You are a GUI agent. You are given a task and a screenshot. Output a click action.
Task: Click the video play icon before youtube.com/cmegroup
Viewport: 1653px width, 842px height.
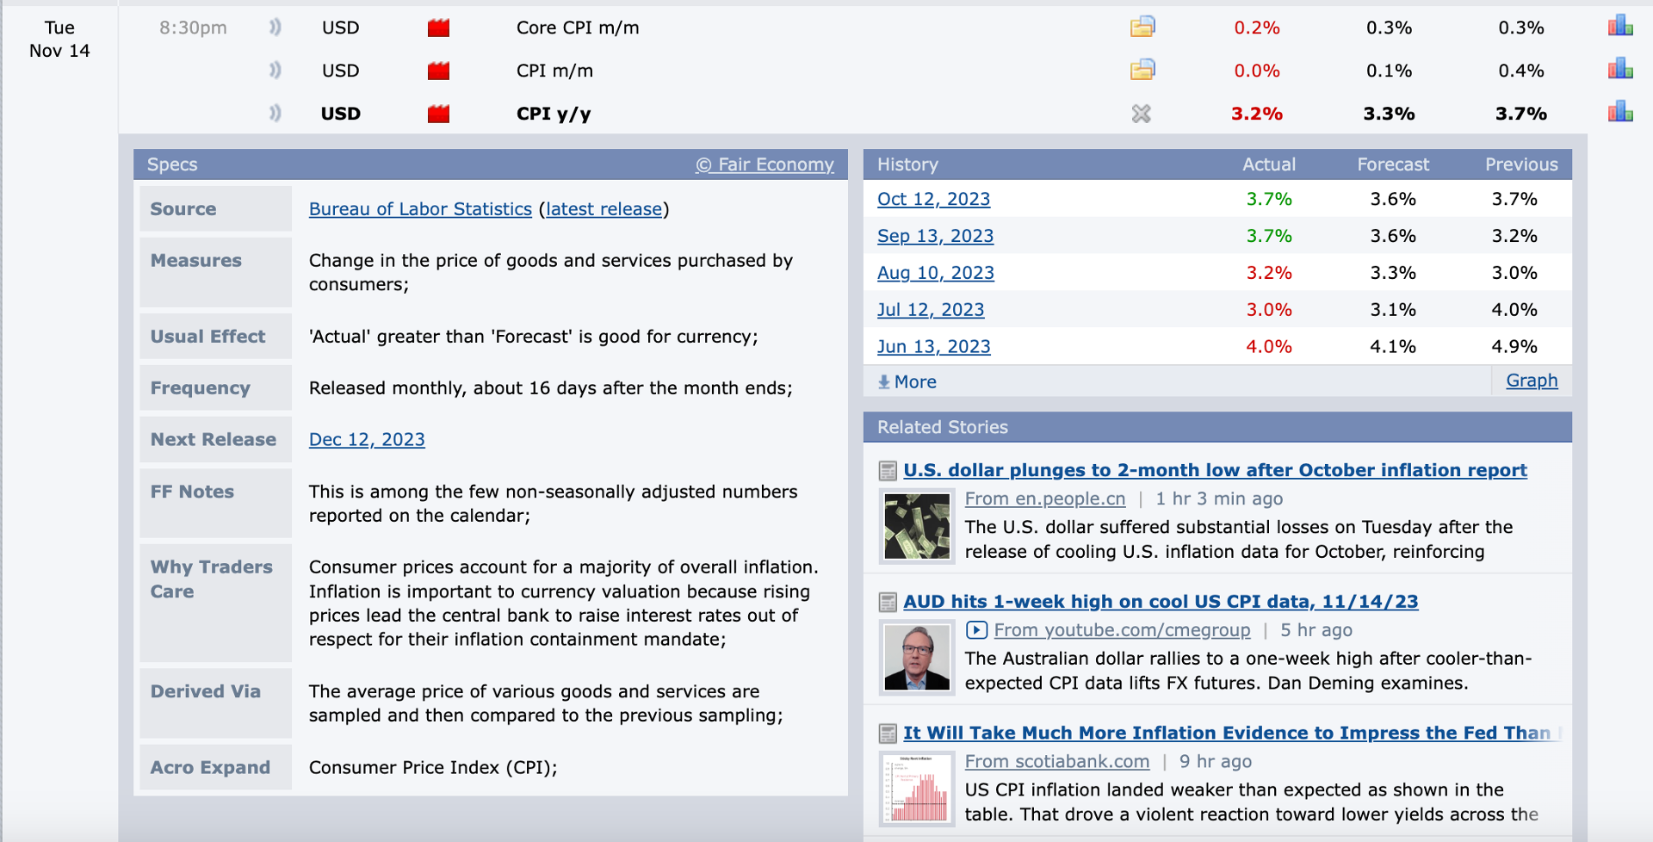(976, 630)
